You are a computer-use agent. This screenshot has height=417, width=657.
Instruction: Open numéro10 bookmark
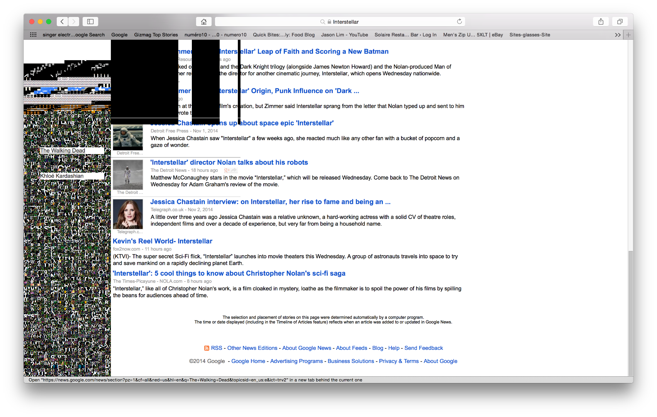215,35
